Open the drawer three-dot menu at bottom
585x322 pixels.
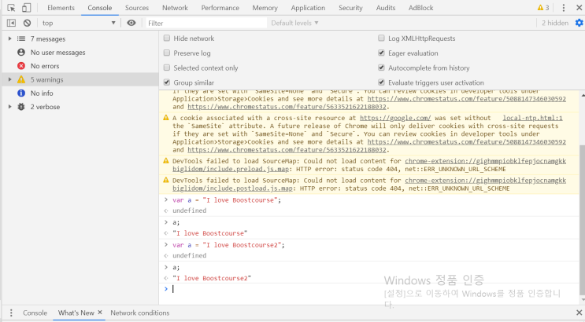click(x=11, y=313)
